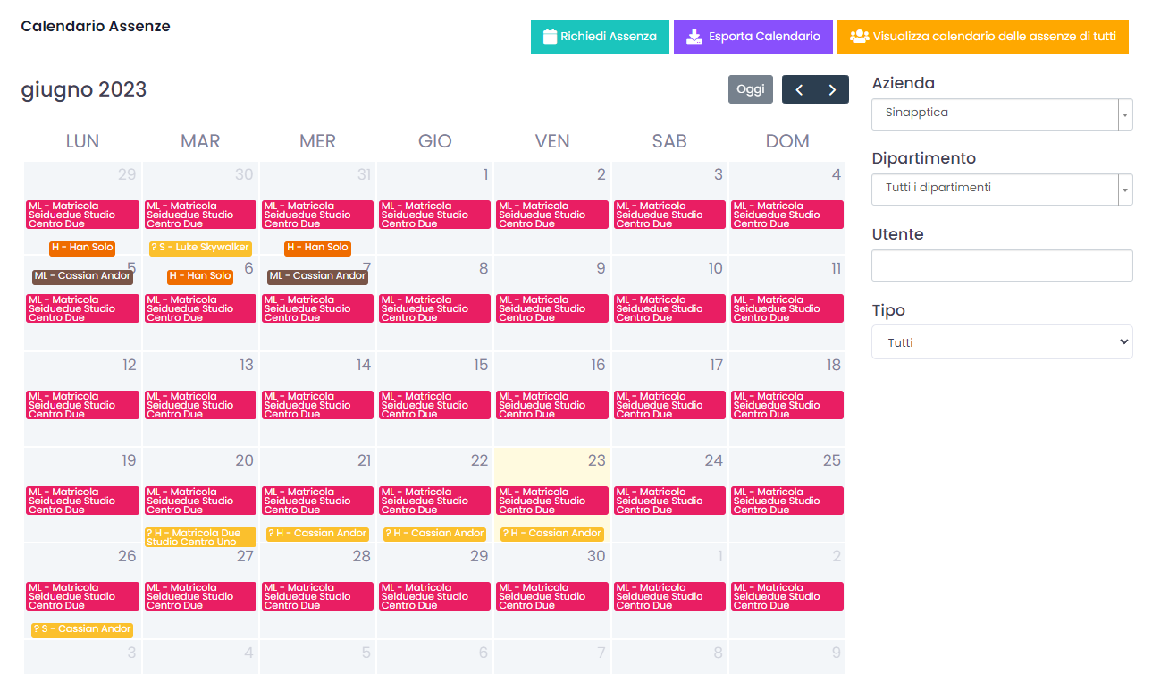Click day number 23 highlighted today
The width and height of the screenshot is (1152, 674).
pyautogui.click(x=596, y=460)
